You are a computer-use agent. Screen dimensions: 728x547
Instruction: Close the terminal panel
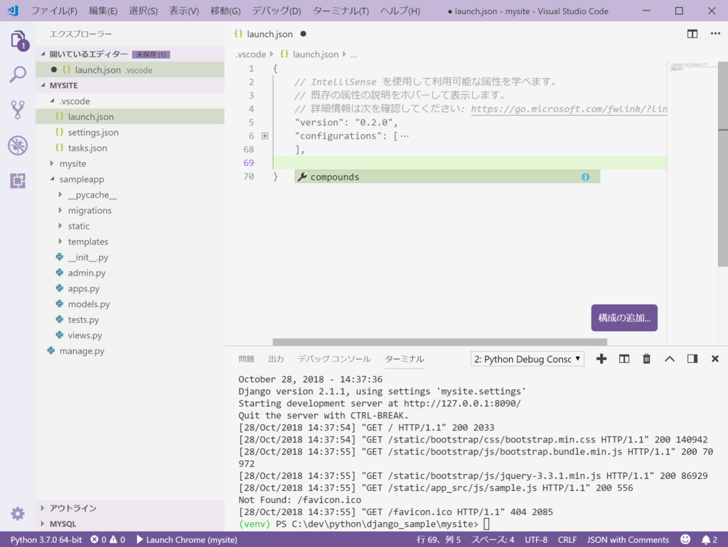click(715, 359)
